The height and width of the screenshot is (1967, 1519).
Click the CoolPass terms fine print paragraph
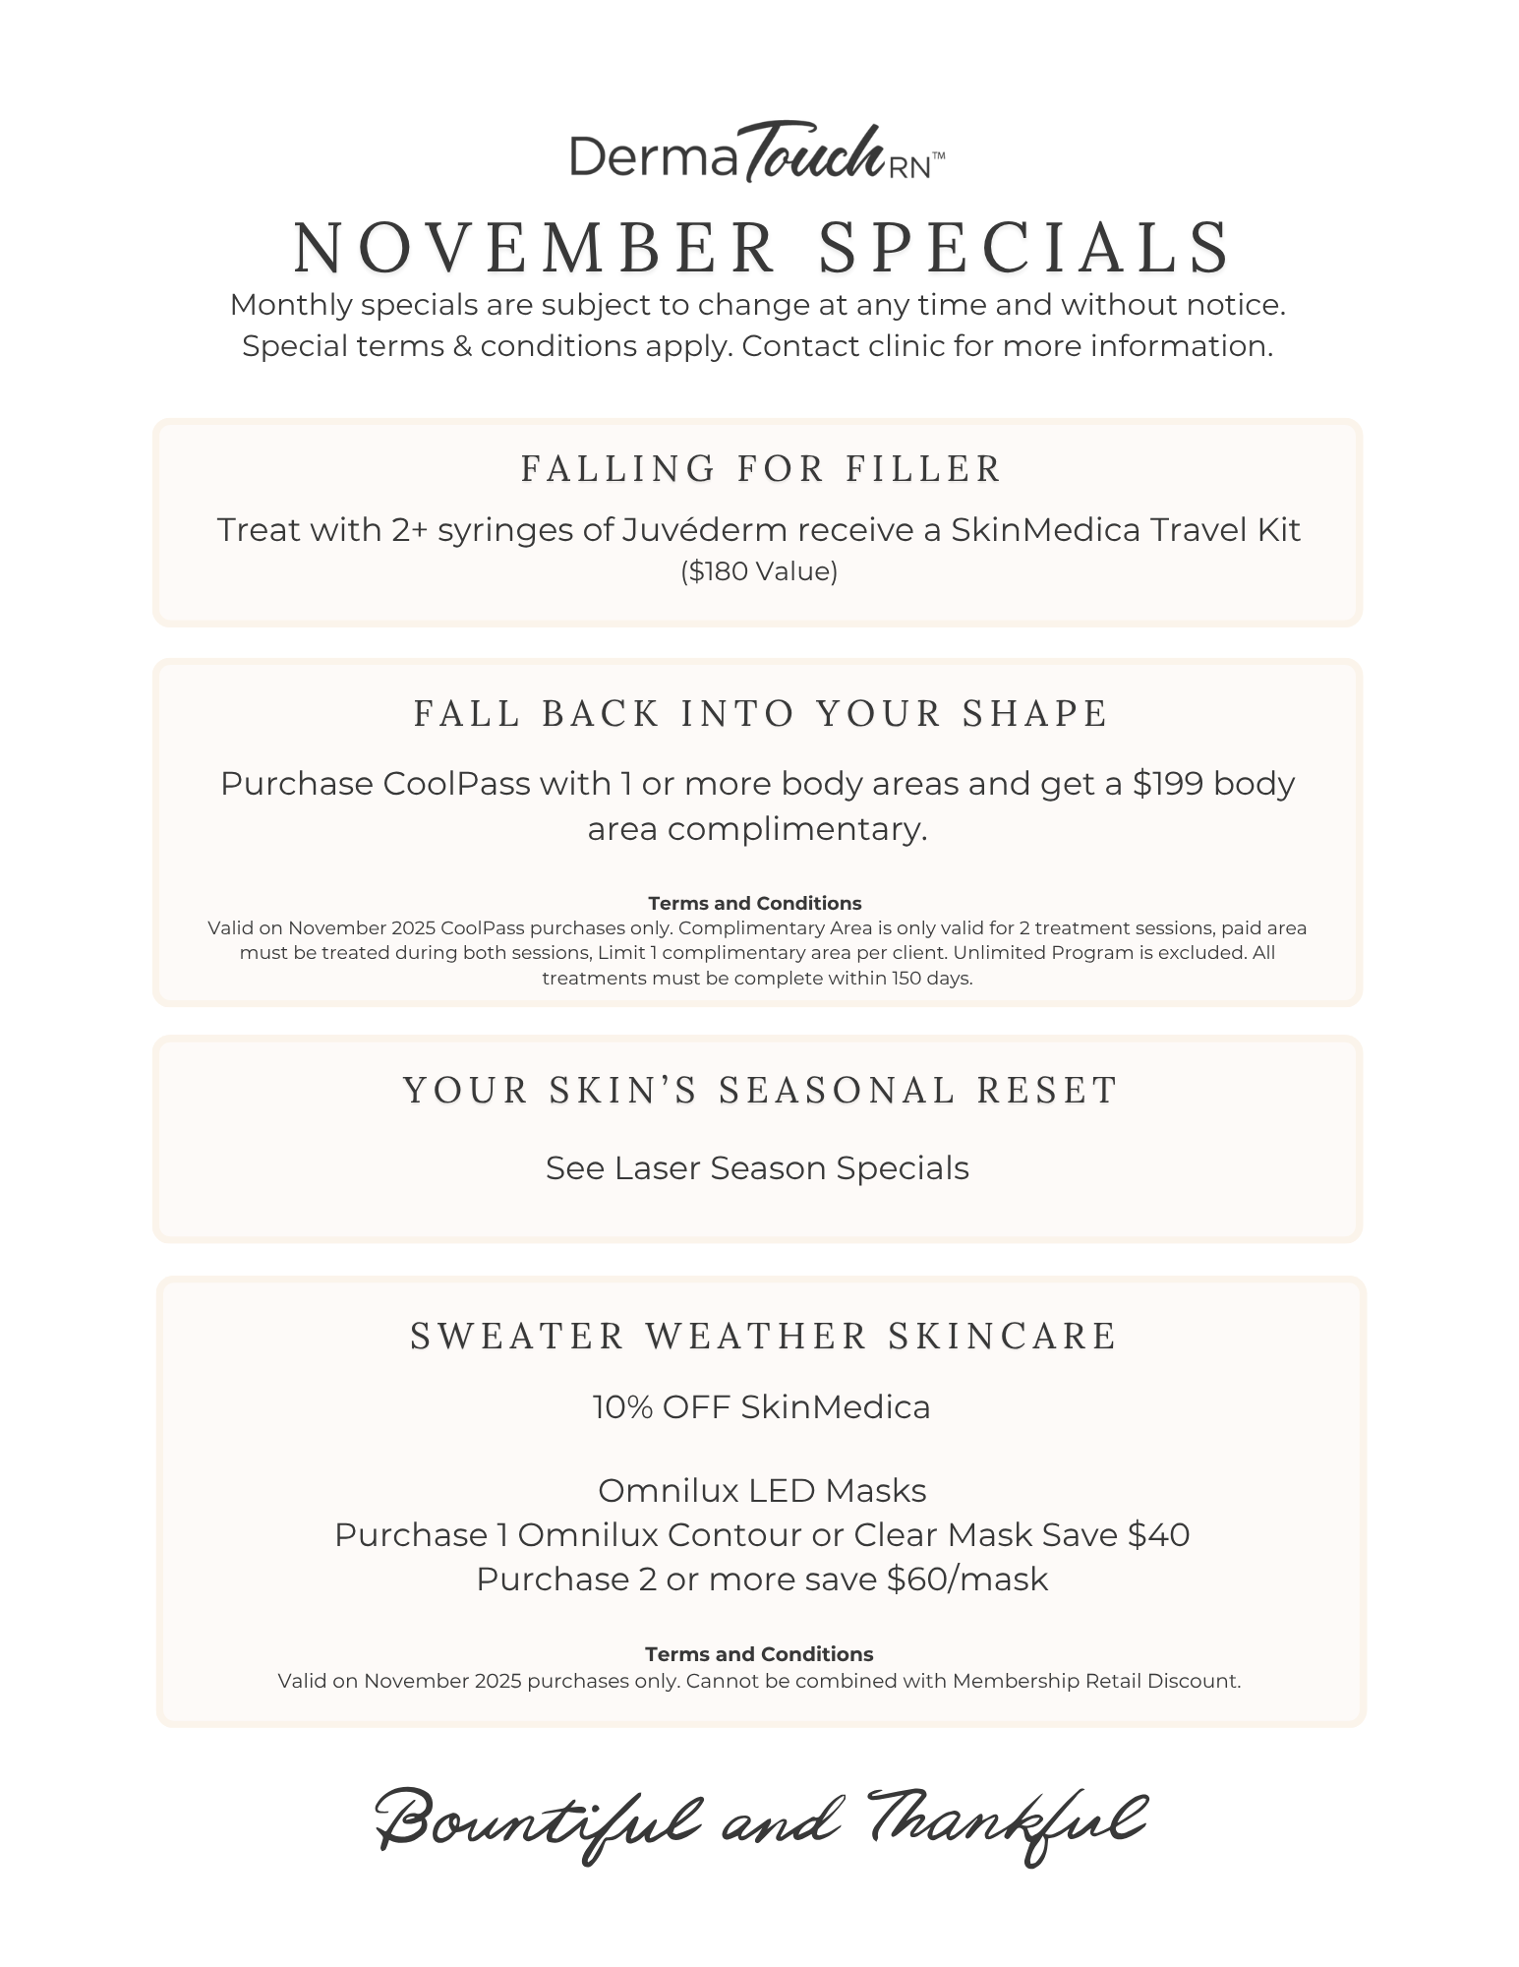pos(757,953)
